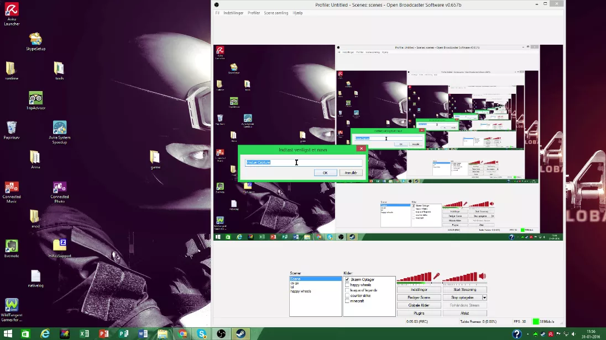The height and width of the screenshot is (340, 606).
Task: Open the help question-mark tray icon
Action: tap(517, 333)
